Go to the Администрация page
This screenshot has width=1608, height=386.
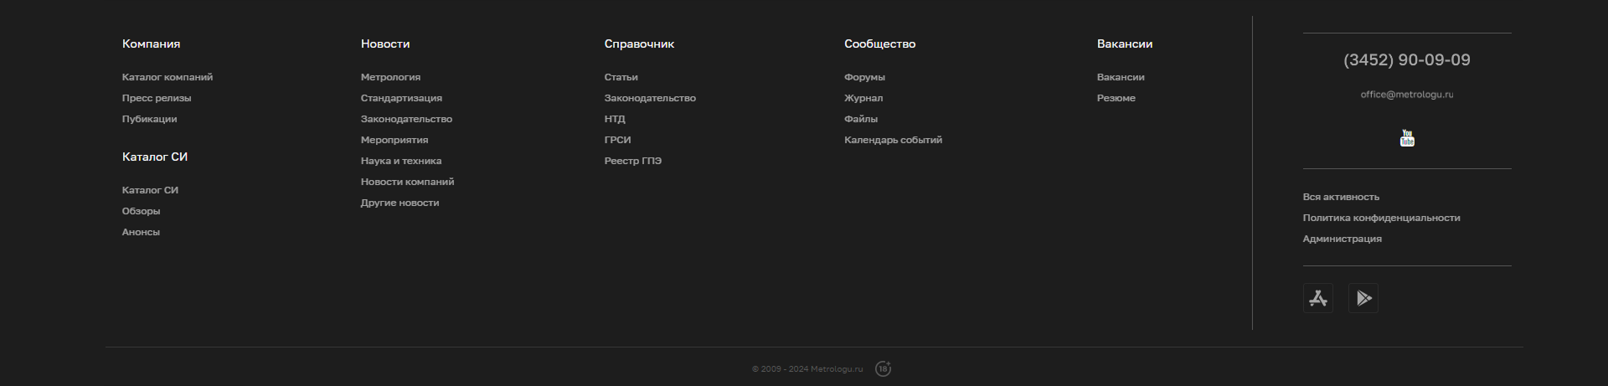(x=1342, y=239)
